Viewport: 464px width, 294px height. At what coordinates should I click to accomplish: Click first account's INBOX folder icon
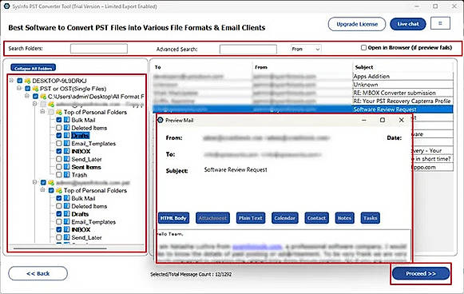[67, 151]
